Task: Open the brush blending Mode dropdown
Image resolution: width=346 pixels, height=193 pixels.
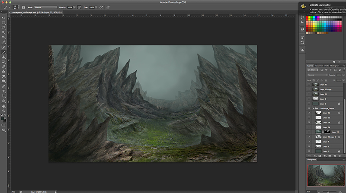Action: click(x=45, y=8)
